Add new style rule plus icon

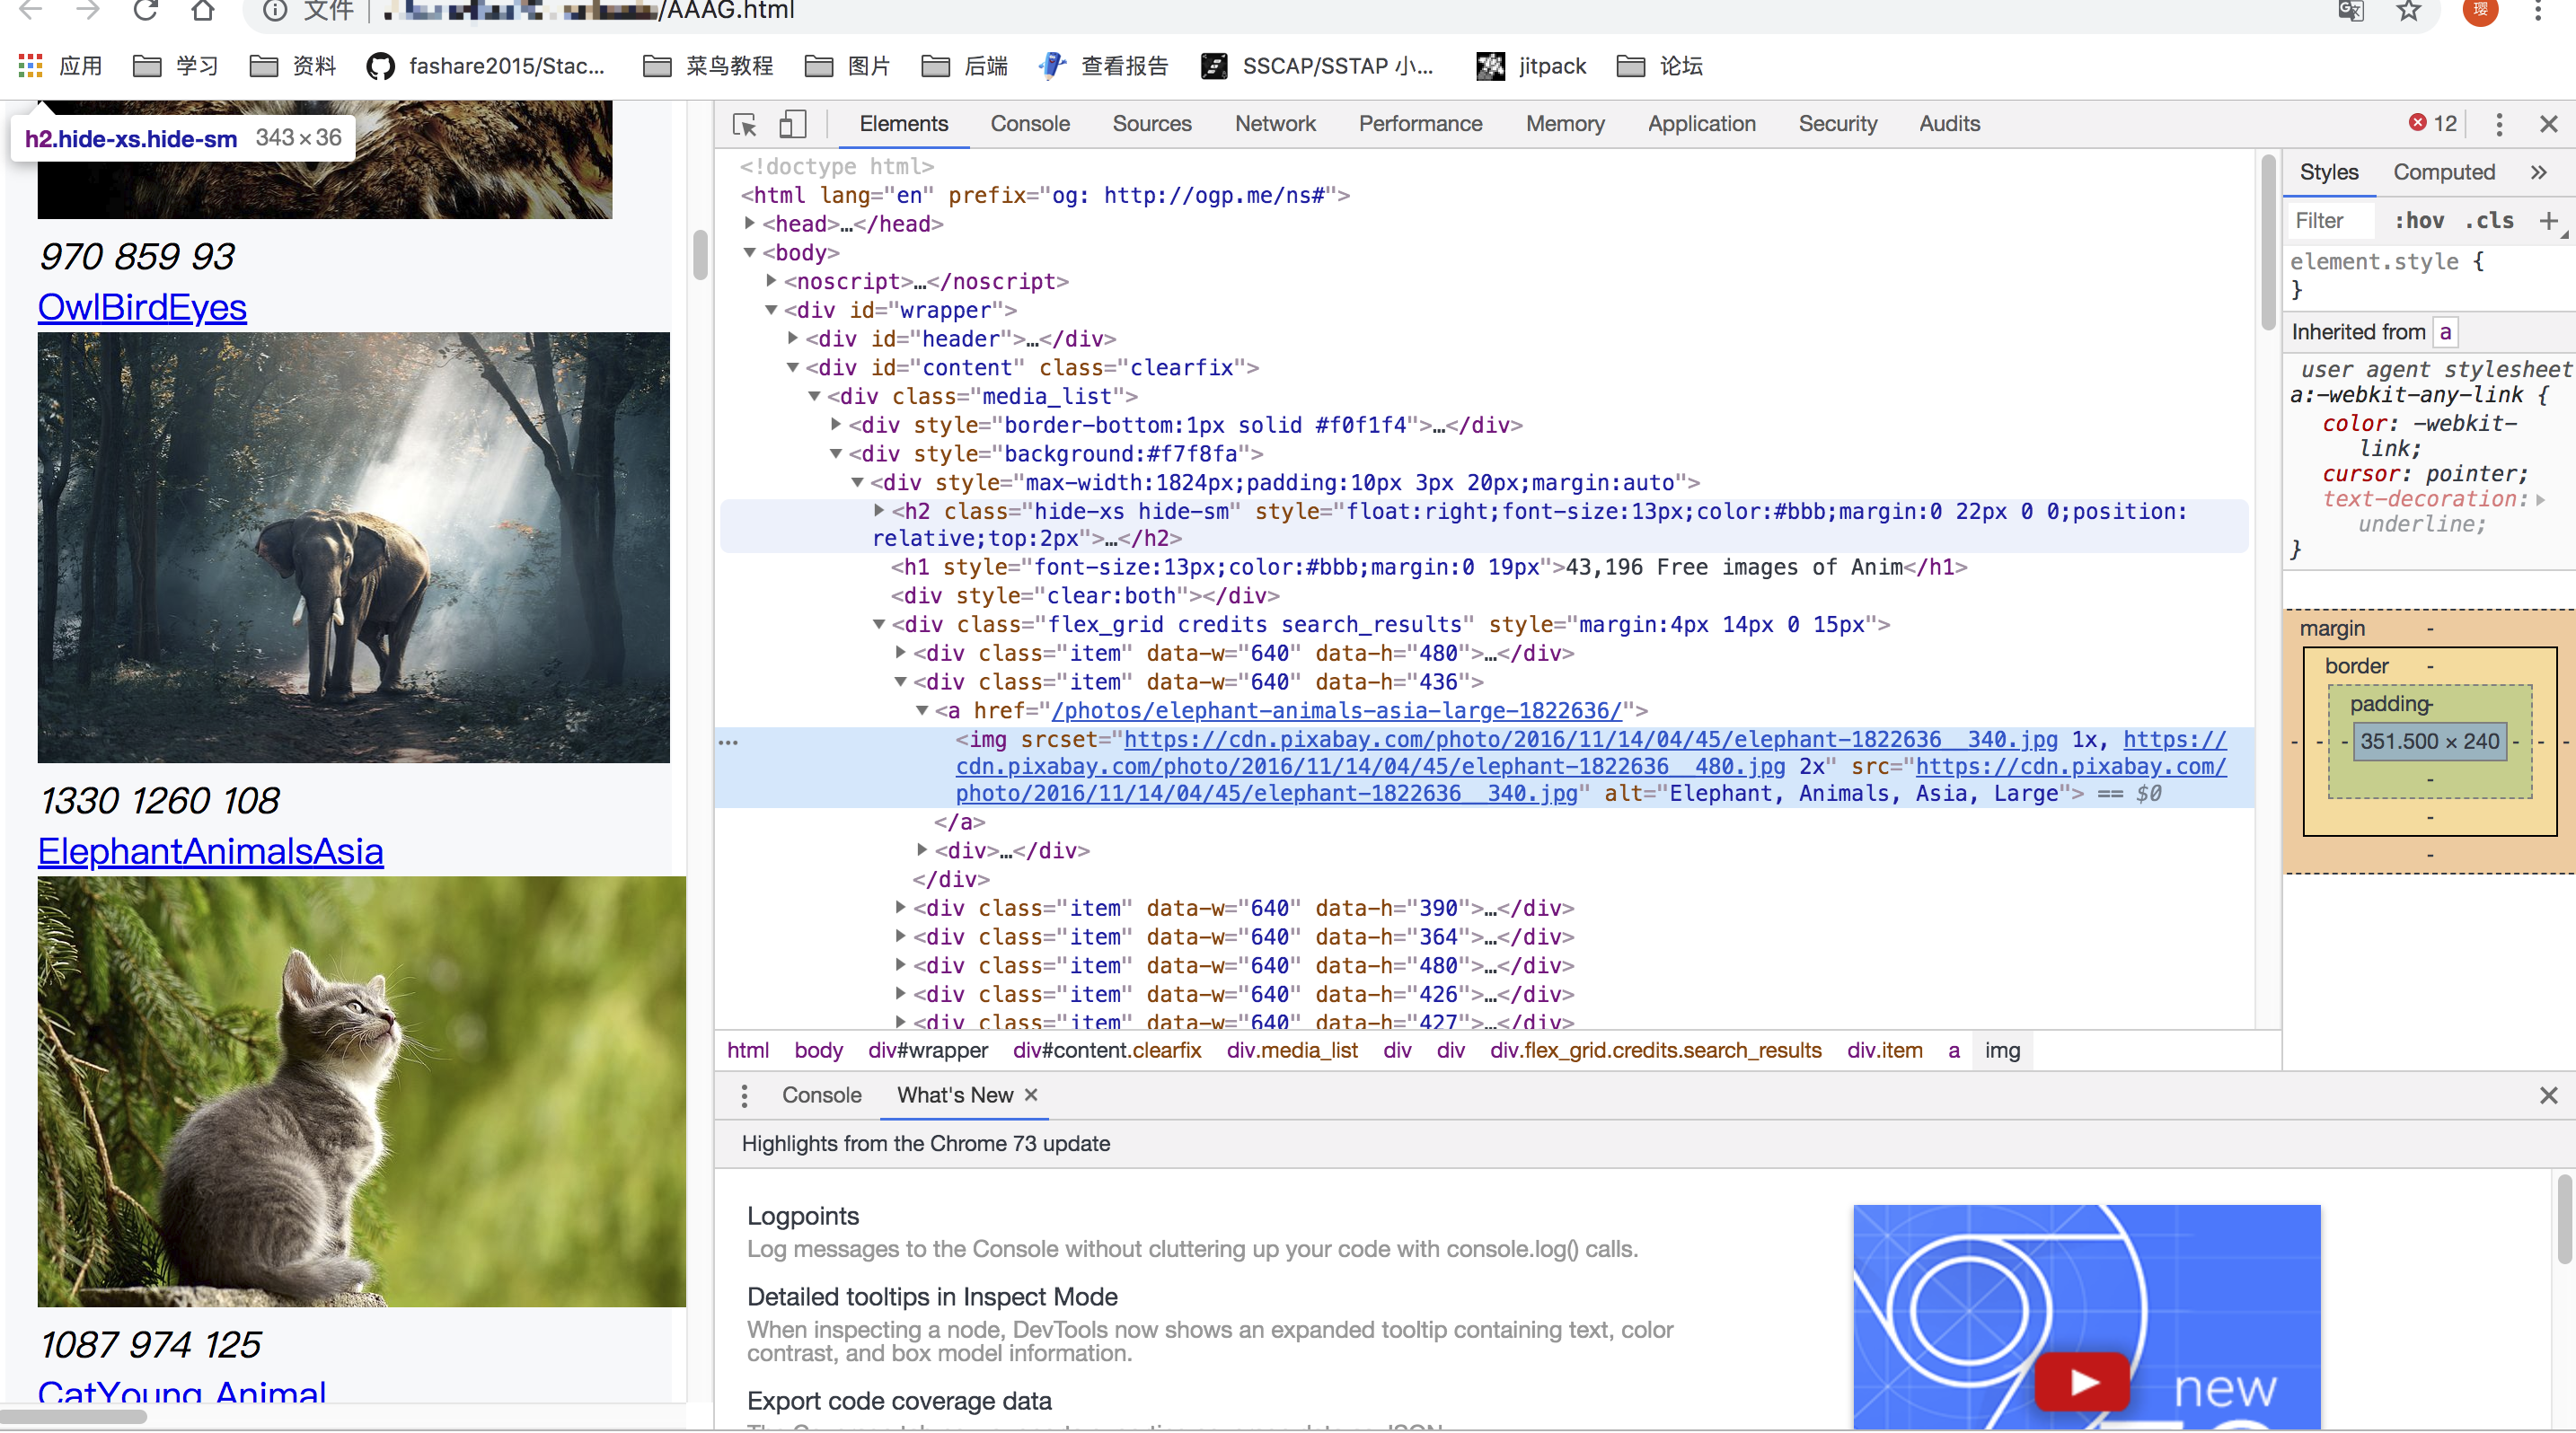pyautogui.click(x=2548, y=221)
